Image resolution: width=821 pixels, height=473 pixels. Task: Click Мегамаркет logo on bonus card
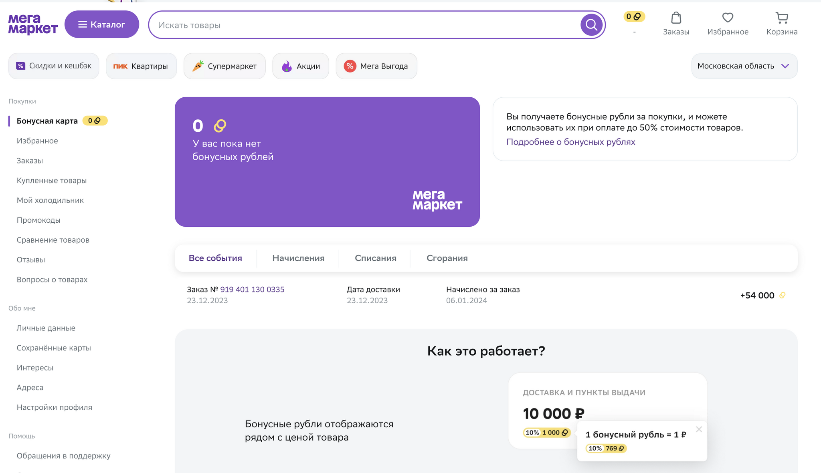(437, 200)
